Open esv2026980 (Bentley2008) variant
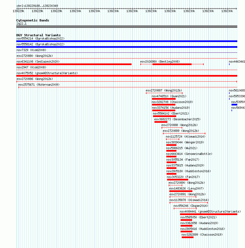The width and height of the screenshot is (245, 248). coord(160,62)
